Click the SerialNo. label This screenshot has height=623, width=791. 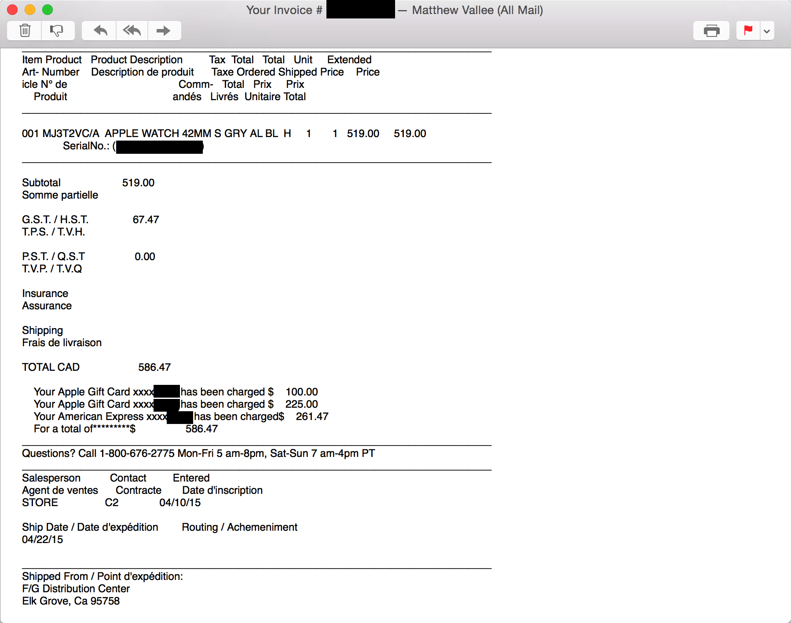coord(86,146)
